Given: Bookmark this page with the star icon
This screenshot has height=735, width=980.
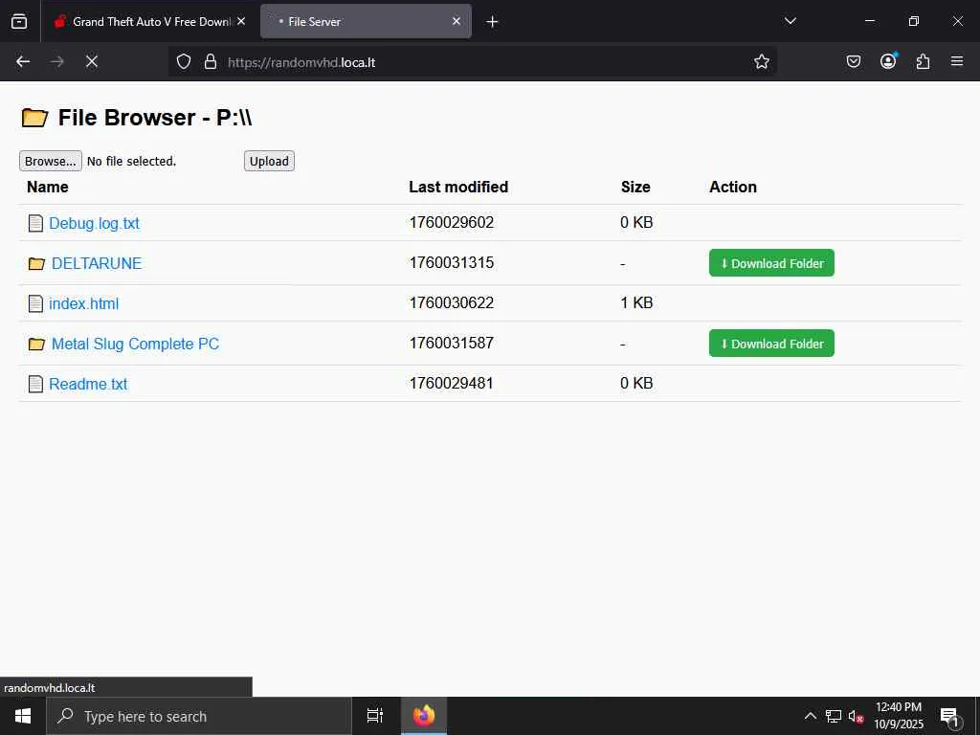Looking at the screenshot, I should pos(761,61).
